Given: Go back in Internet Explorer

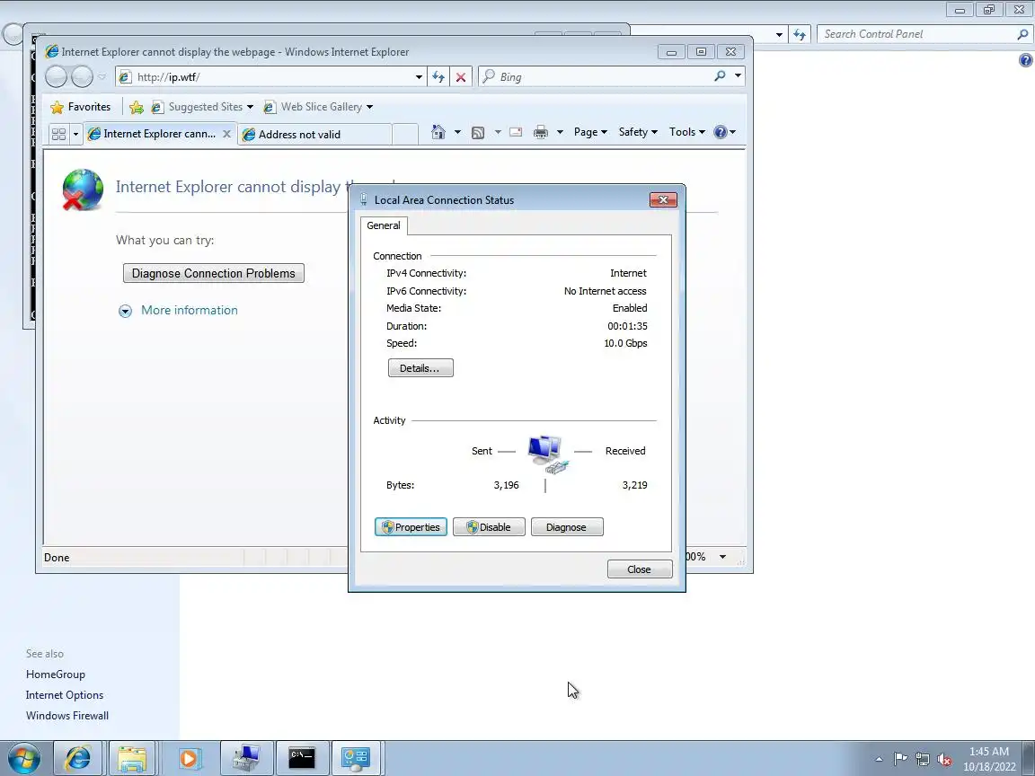Looking at the screenshot, I should point(56,77).
